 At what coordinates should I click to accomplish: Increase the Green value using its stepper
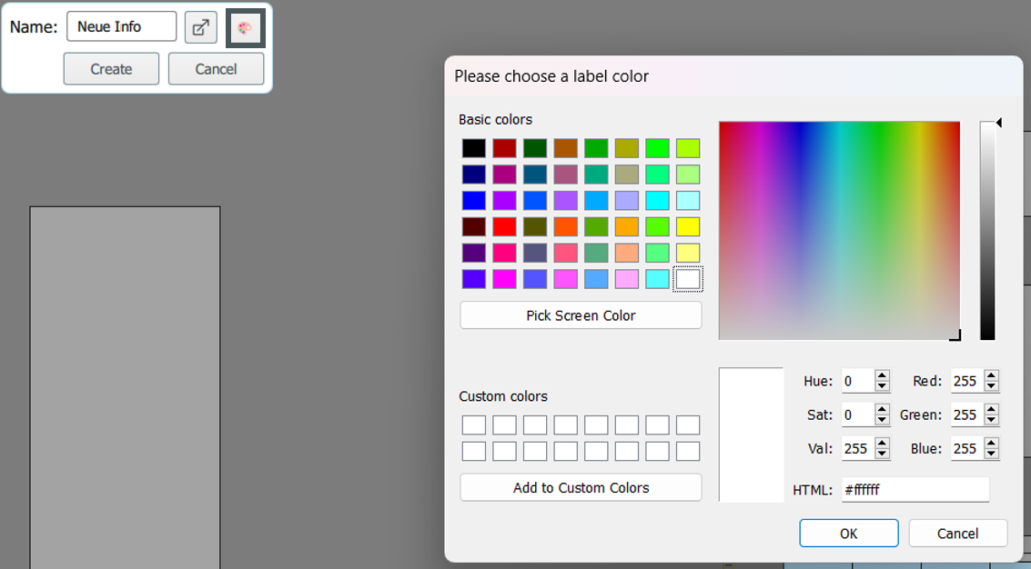click(x=991, y=410)
